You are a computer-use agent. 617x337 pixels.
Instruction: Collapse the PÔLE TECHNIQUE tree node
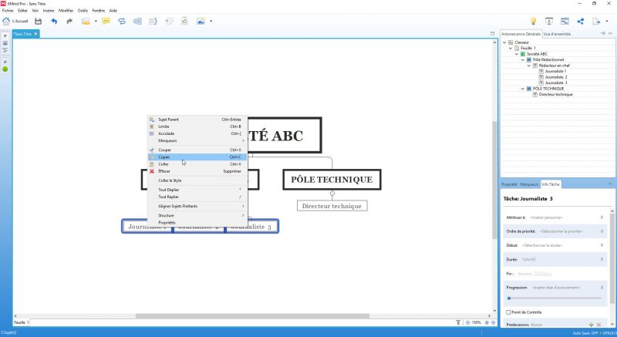pos(523,89)
